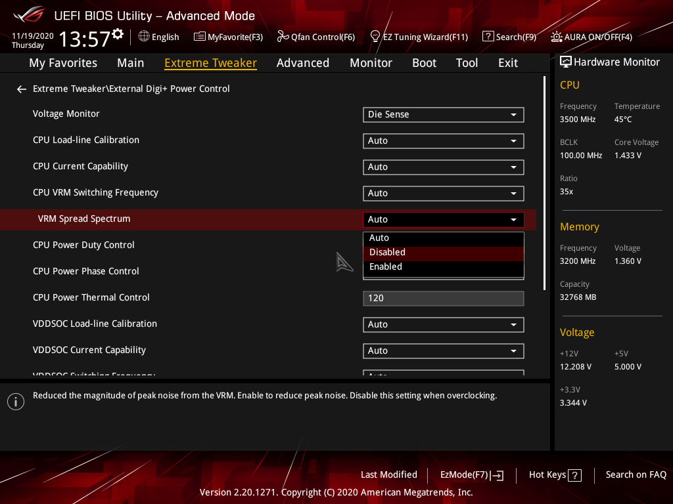Select the CPU Power Thermal Control label
The height and width of the screenshot is (504, 673).
(x=91, y=297)
